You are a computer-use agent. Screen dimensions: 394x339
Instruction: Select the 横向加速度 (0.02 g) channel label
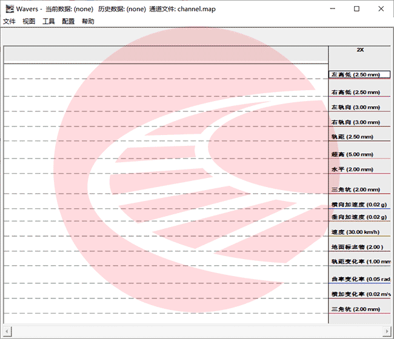coord(359,205)
